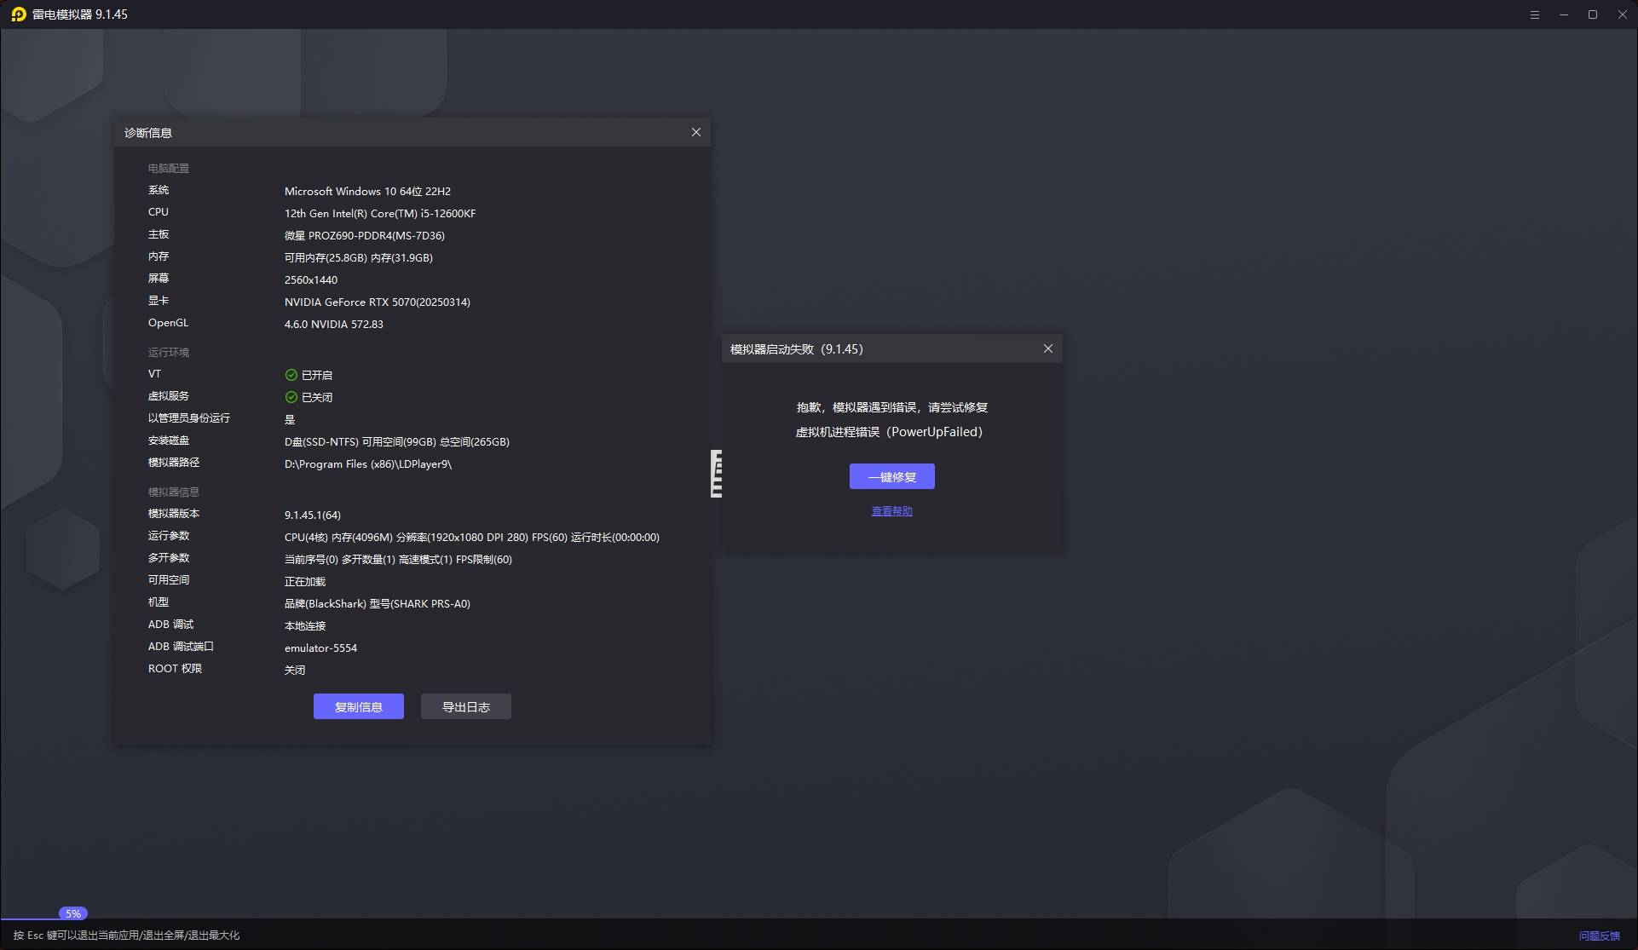Select the install disk value D盘(SSD-NTFS)
Screen dimensions: 1638x950
coord(396,442)
